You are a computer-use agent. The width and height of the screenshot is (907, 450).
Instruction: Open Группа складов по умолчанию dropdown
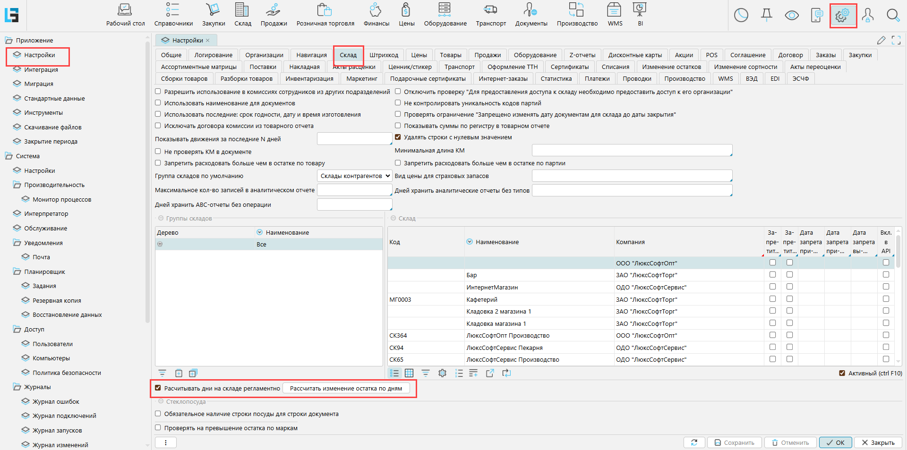354,176
